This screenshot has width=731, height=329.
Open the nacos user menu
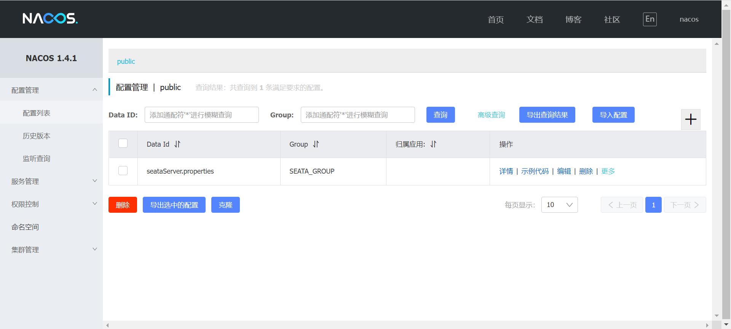(x=689, y=19)
